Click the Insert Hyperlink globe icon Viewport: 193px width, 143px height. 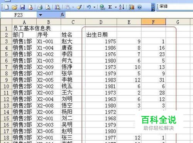(x=102, y=7)
